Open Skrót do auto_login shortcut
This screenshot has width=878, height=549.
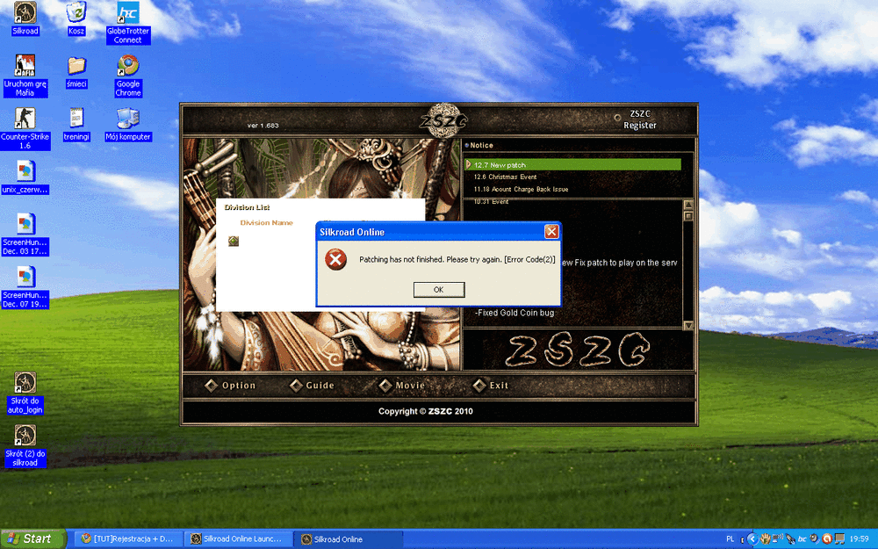pos(25,393)
